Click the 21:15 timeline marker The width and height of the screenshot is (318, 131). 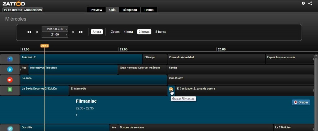44,46
